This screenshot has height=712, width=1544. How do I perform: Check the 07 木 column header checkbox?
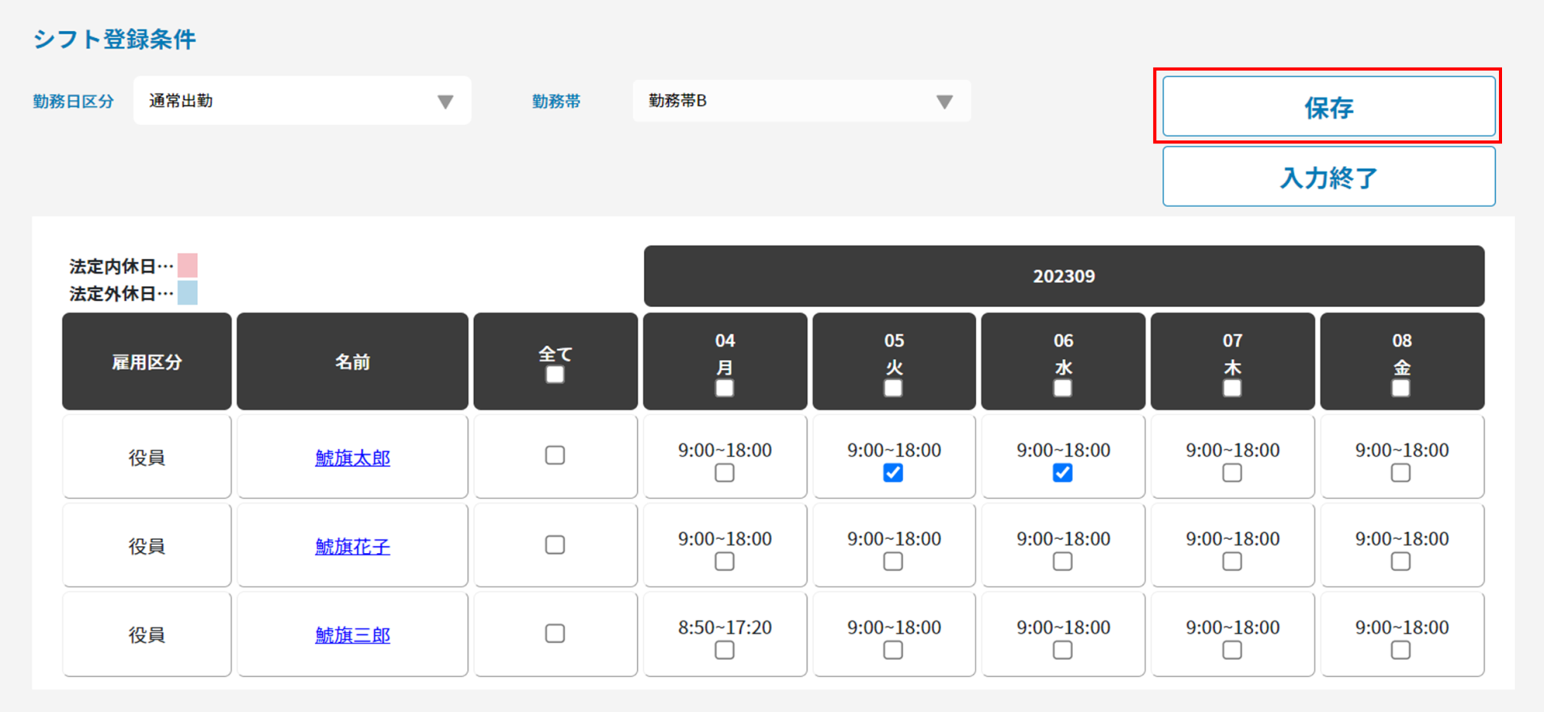pos(1232,388)
